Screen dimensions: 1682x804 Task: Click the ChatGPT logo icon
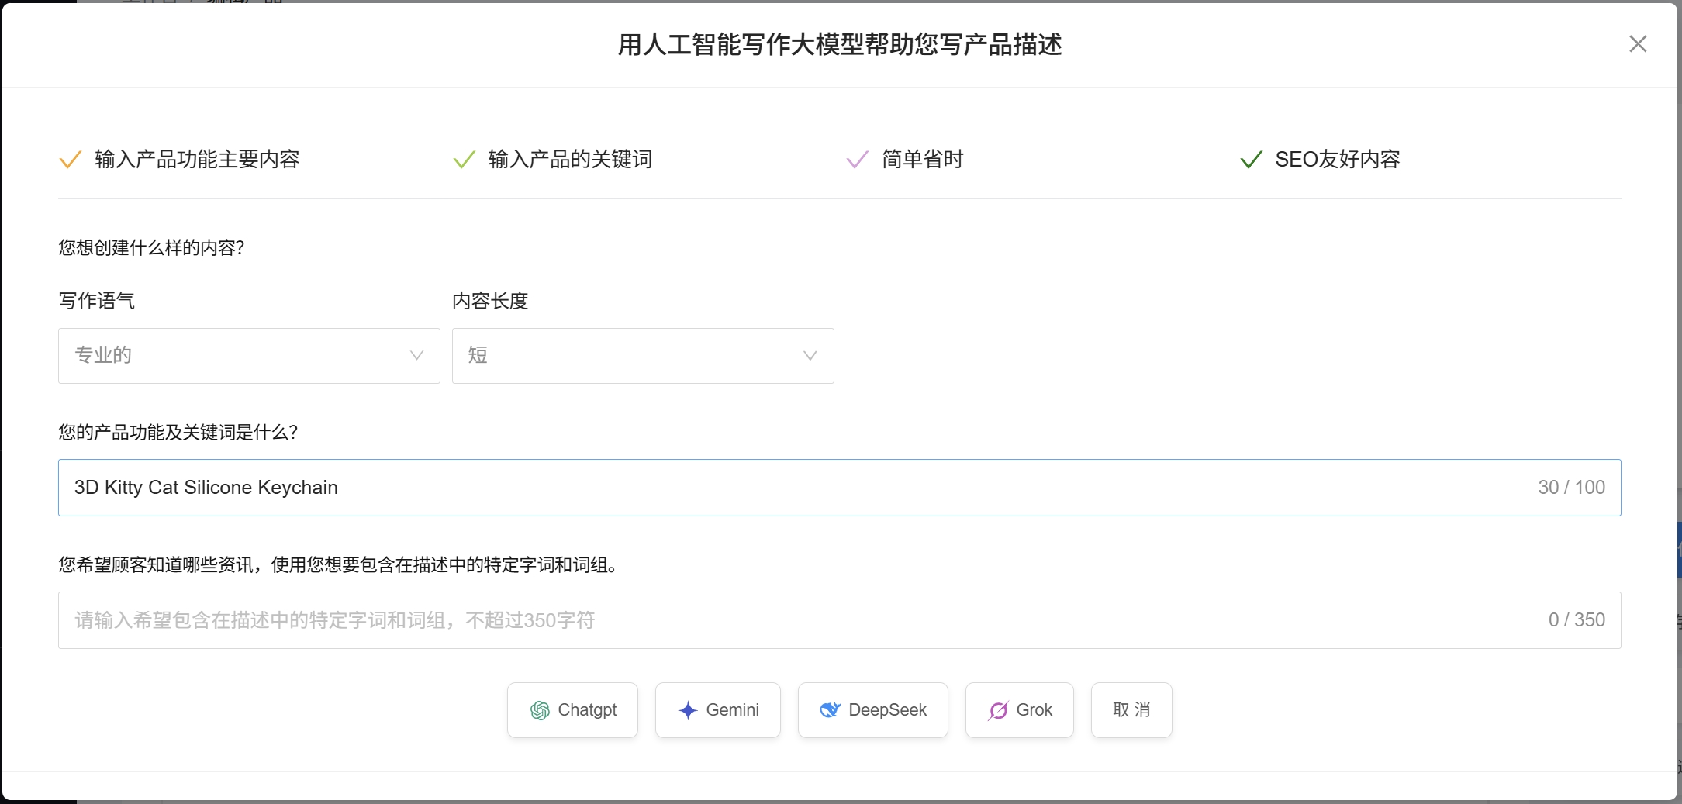click(x=540, y=709)
